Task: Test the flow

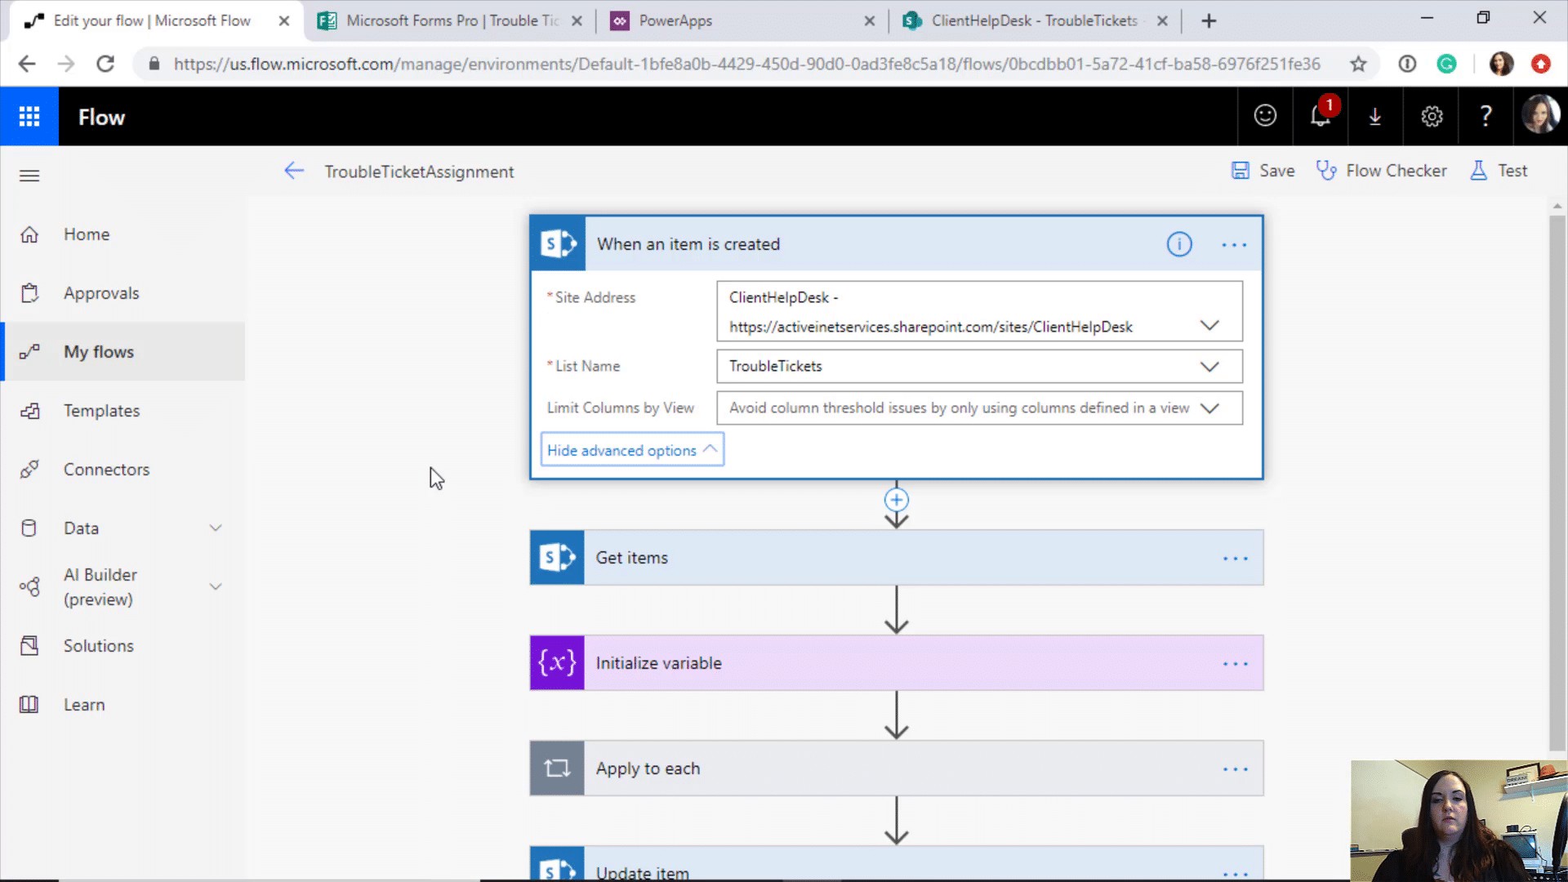Action: [x=1499, y=171]
